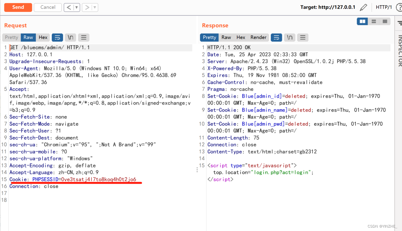The height and width of the screenshot is (231, 402).
Task: Click the Content-Length: 75 line
Action: click(x=233, y=138)
